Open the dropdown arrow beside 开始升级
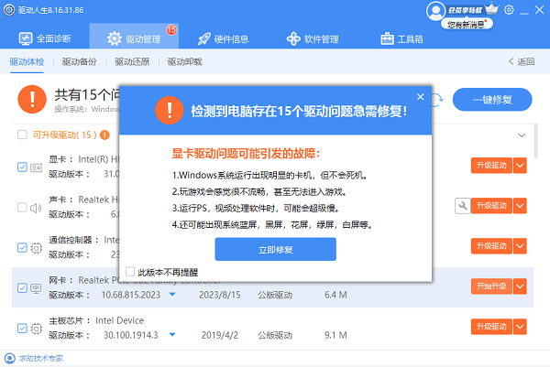 [520, 287]
